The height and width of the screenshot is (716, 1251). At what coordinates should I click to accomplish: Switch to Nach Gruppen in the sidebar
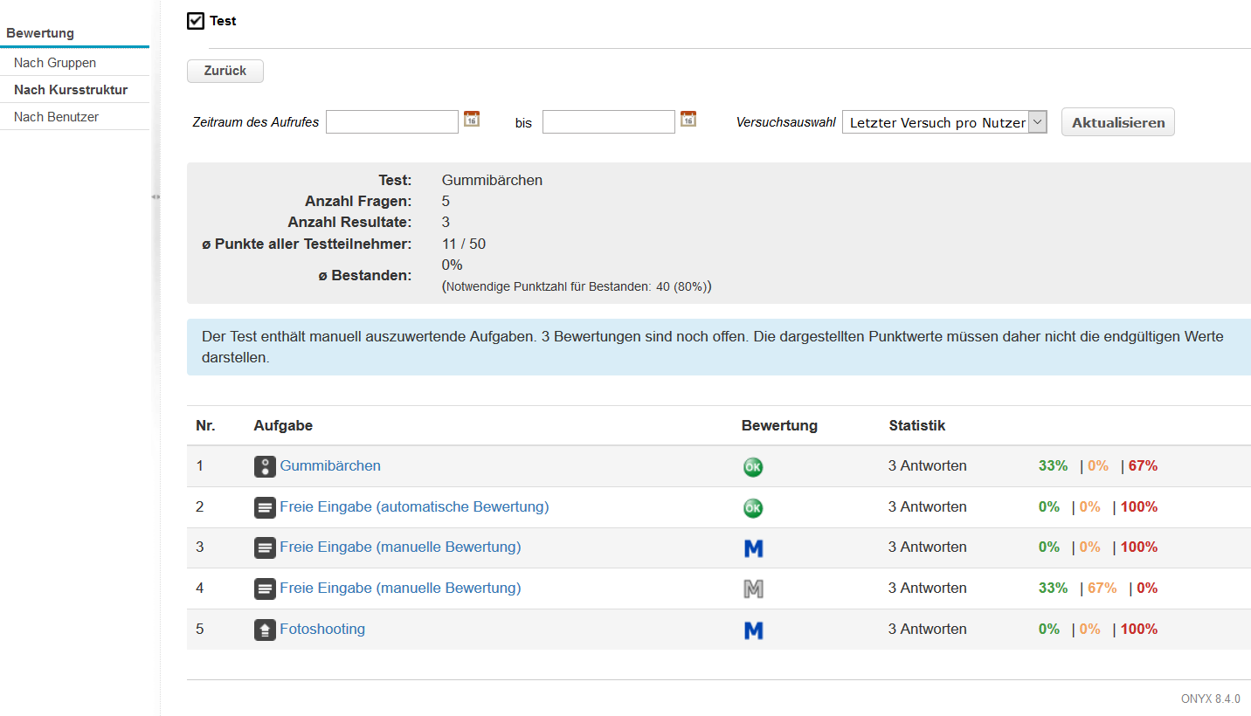tap(53, 62)
